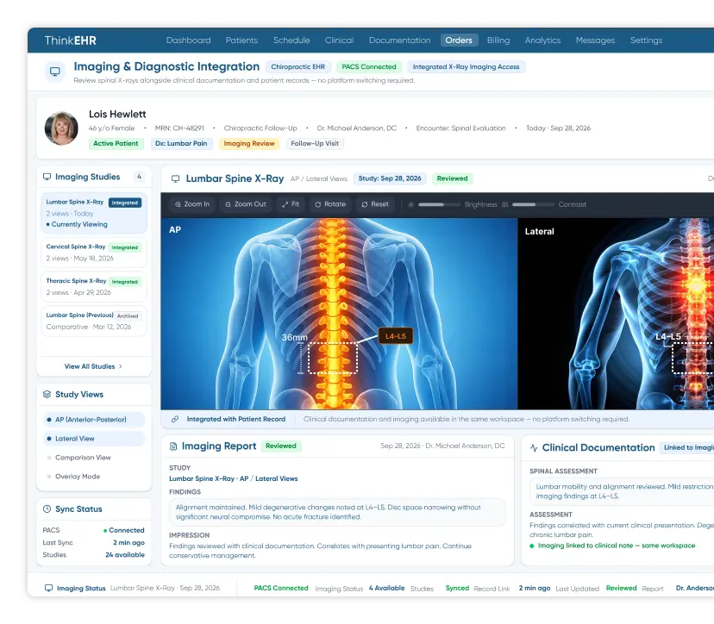Fit the X-ray to the viewer
The width and height of the screenshot is (714, 624).
click(x=291, y=204)
